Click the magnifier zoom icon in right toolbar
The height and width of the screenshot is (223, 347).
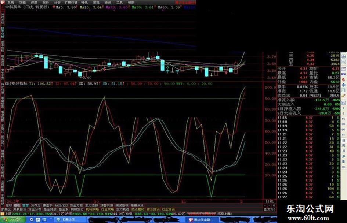pyautogui.click(x=343, y=62)
